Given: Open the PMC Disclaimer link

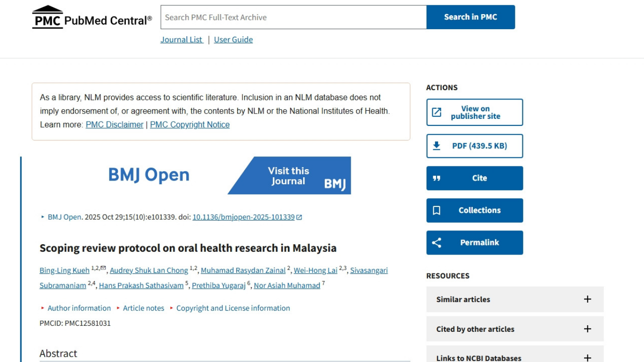Looking at the screenshot, I should [115, 125].
